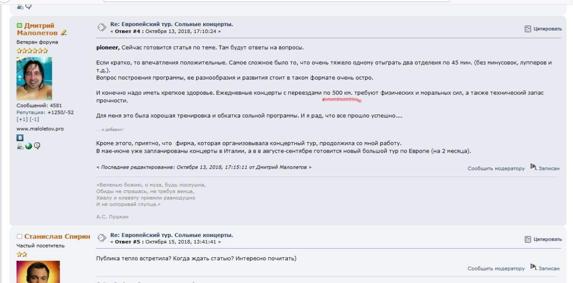This screenshot has width=573, height=283.
Task: Increase Малолетов's reputation with the [+1] link
Action: click(22, 119)
